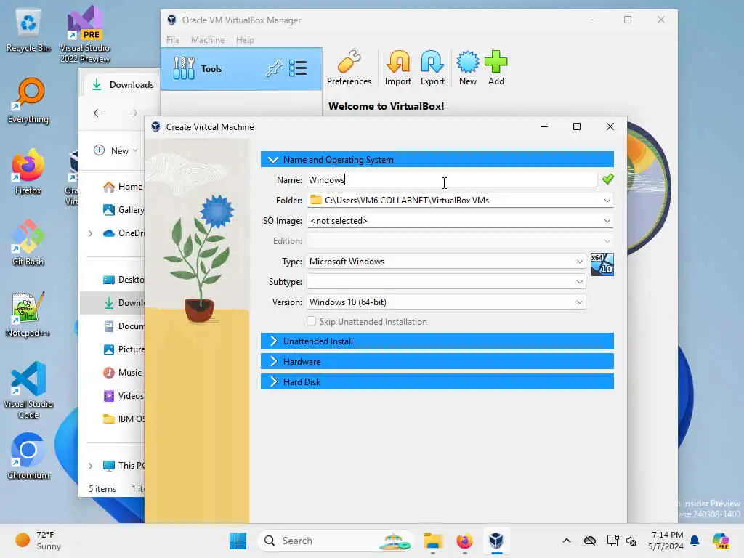Viewport: 744px width, 558px height.
Task: Click the Windows 10 x64 OS type icon
Action: tap(602, 264)
